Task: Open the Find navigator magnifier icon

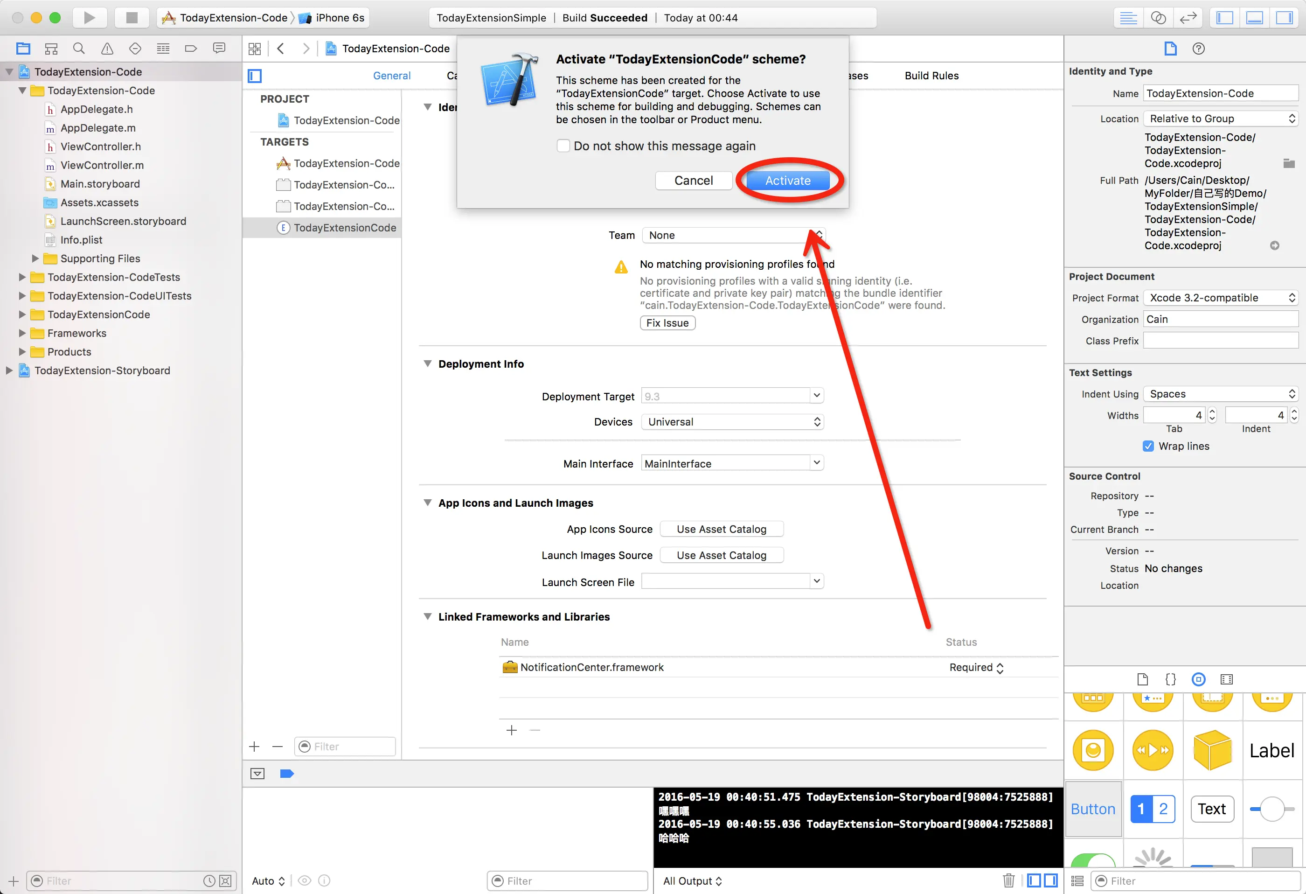Action: click(x=79, y=49)
